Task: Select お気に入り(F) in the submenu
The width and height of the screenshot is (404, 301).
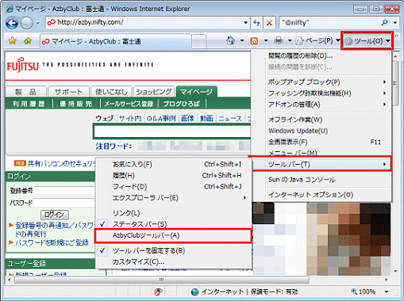Action: pyautogui.click(x=173, y=165)
